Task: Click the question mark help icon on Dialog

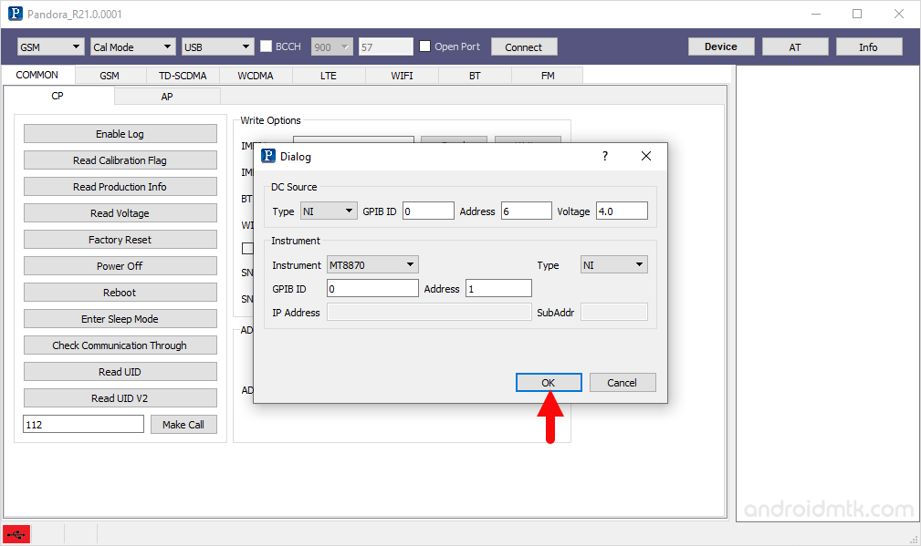Action: point(604,155)
